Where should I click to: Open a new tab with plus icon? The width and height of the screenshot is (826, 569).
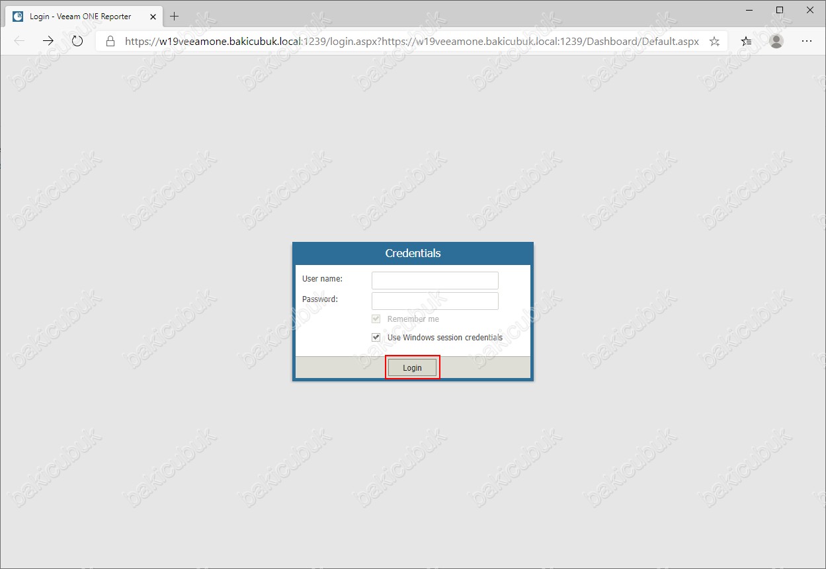pos(175,16)
